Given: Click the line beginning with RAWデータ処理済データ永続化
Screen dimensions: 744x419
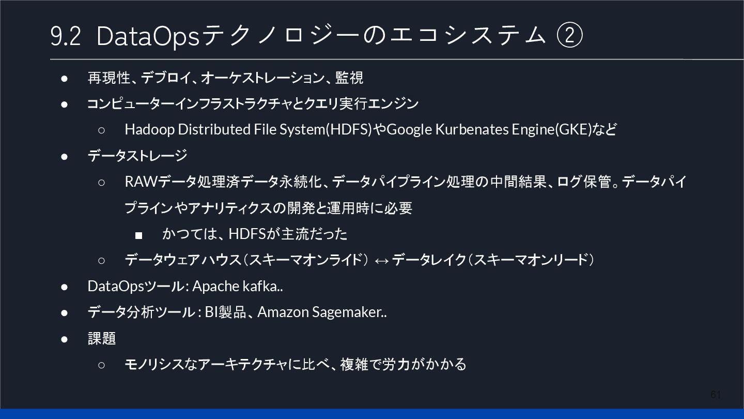Looking at the screenshot, I should (x=405, y=182).
